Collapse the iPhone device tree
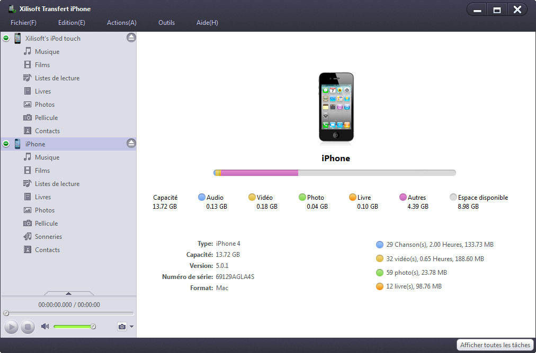 (x=6, y=144)
